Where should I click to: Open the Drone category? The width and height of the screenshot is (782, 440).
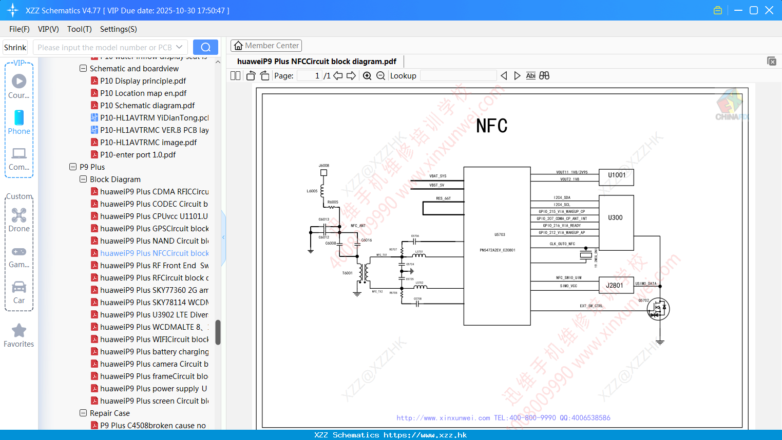[x=19, y=220]
